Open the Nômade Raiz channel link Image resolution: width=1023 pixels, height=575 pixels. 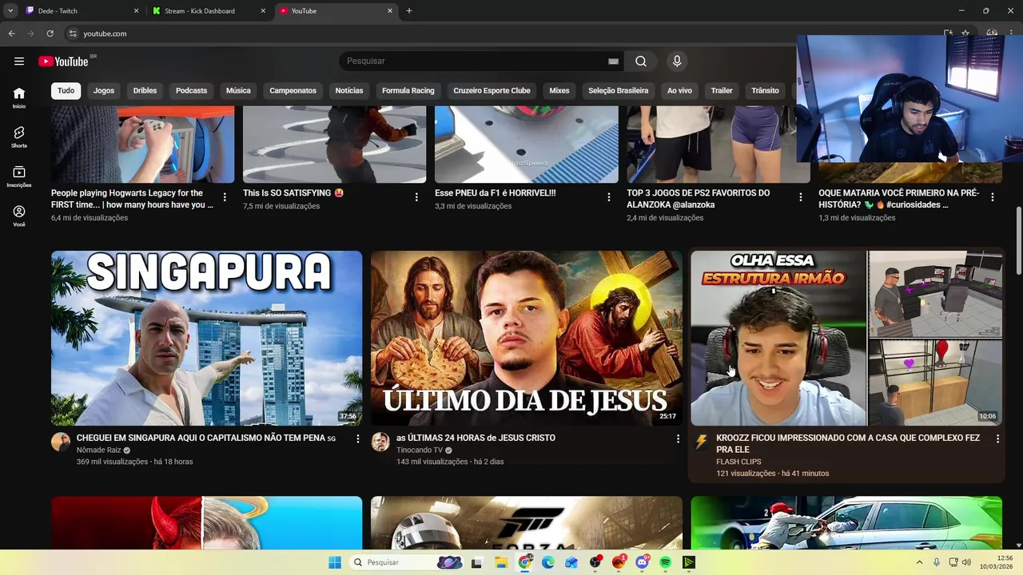(x=99, y=450)
